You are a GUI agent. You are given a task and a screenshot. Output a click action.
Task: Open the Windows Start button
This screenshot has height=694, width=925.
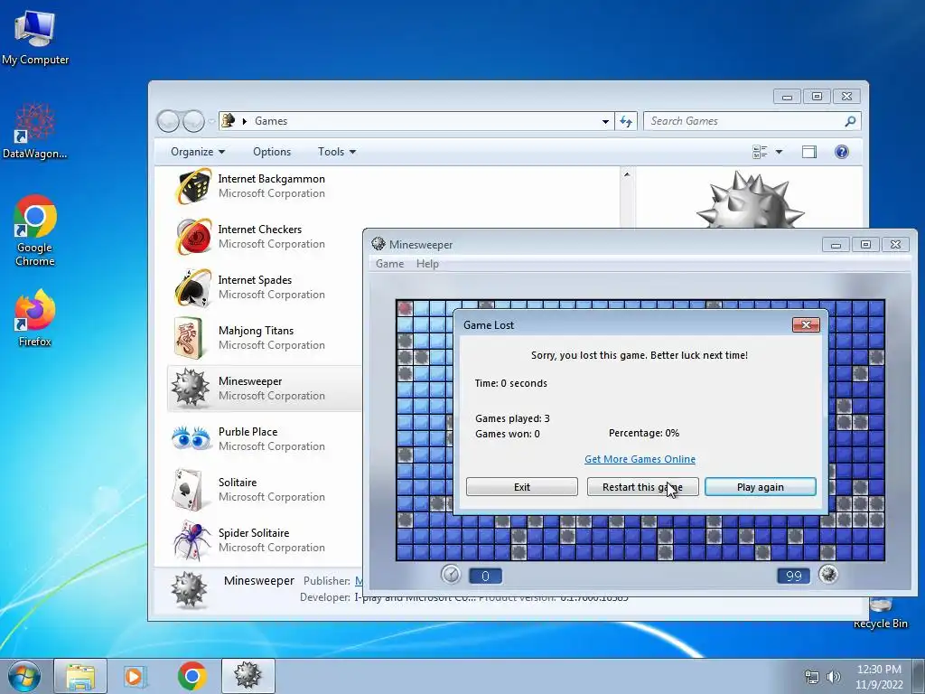tap(23, 676)
